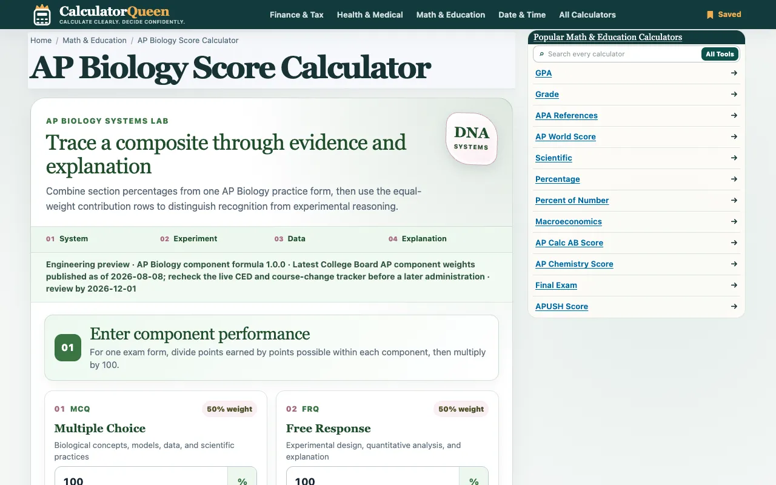Viewport: 776px width, 485px height.
Task: Open the Macroeconomics calculator link
Action: pyautogui.click(x=569, y=221)
